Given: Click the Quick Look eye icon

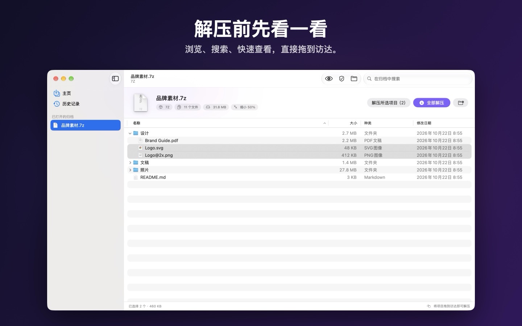Looking at the screenshot, I should 329,79.
